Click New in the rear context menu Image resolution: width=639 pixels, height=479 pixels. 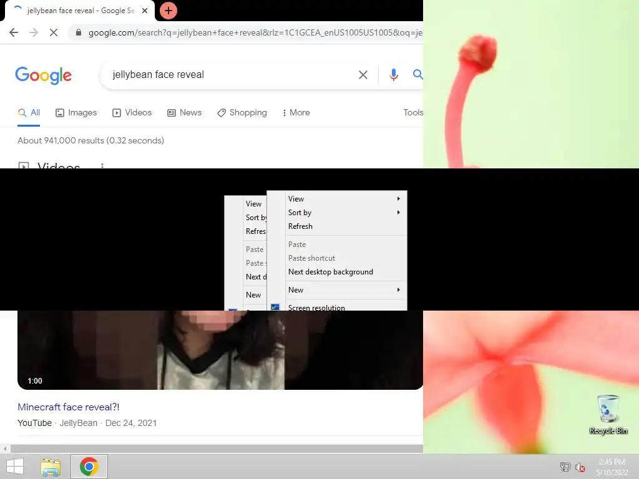(x=253, y=295)
